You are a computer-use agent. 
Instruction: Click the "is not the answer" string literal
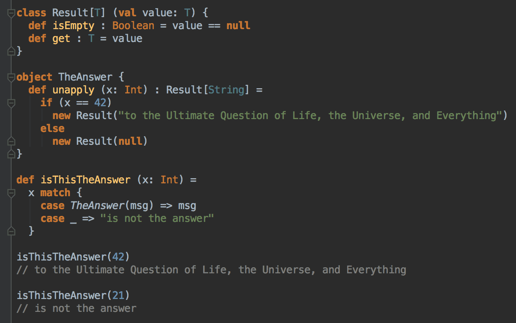pos(157,218)
